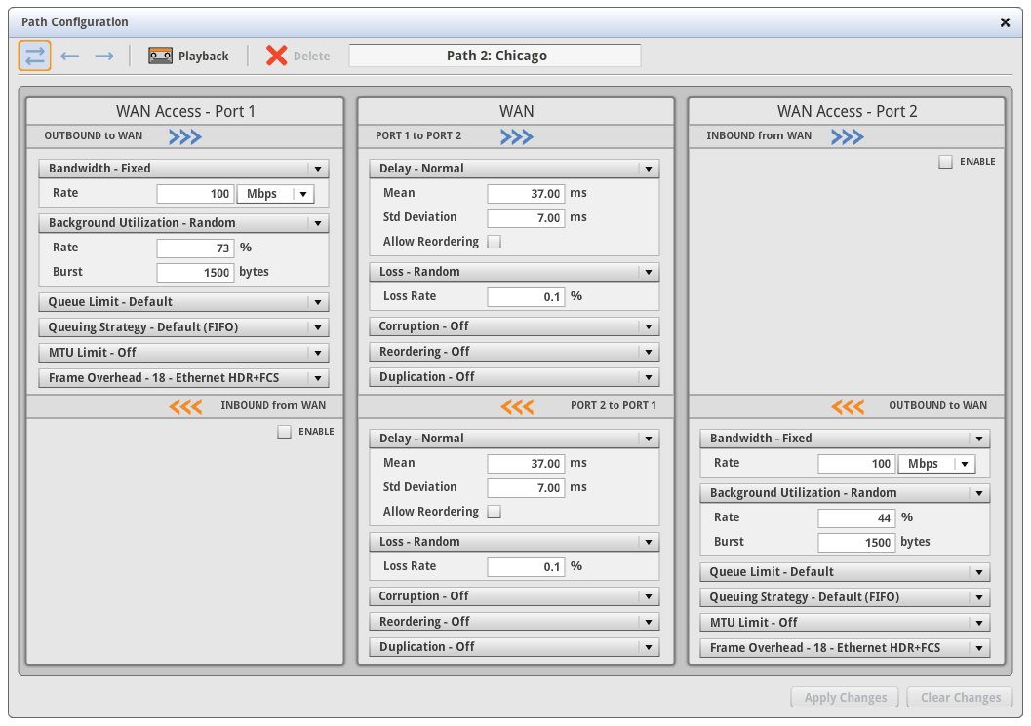
Task: Open Loss - Random menu in PORT 2 to PORT 1
Action: coord(648,542)
